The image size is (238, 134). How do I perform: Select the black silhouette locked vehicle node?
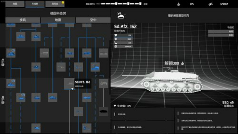pyautogui.click(x=103, y=111)
